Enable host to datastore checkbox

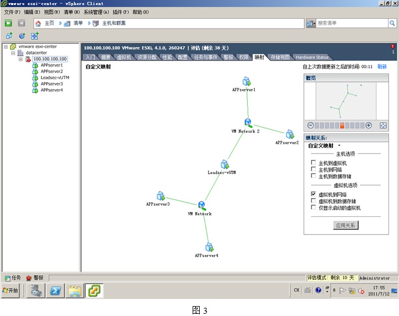(x=314, y=176)
